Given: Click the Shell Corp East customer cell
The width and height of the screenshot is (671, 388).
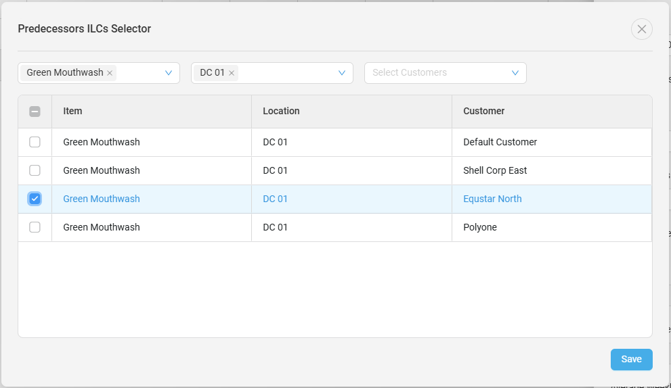Looking at the screenshot, I should 495,170.
